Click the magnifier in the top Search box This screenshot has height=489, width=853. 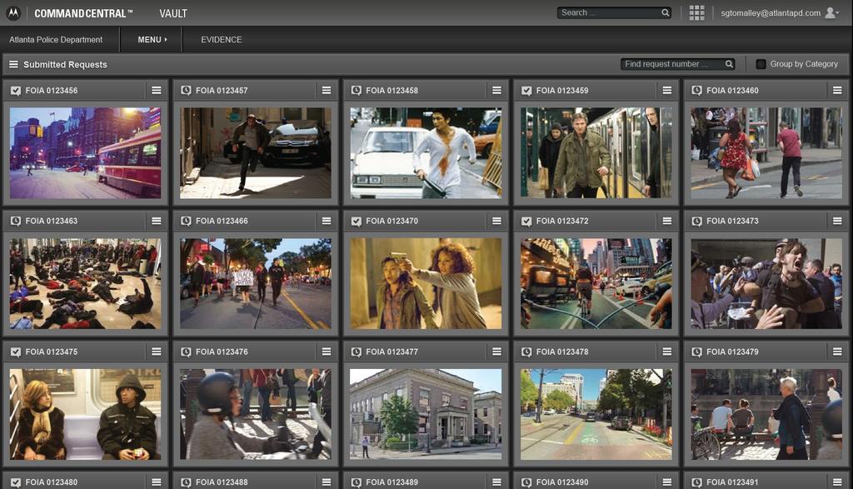[x=666, y=12]
